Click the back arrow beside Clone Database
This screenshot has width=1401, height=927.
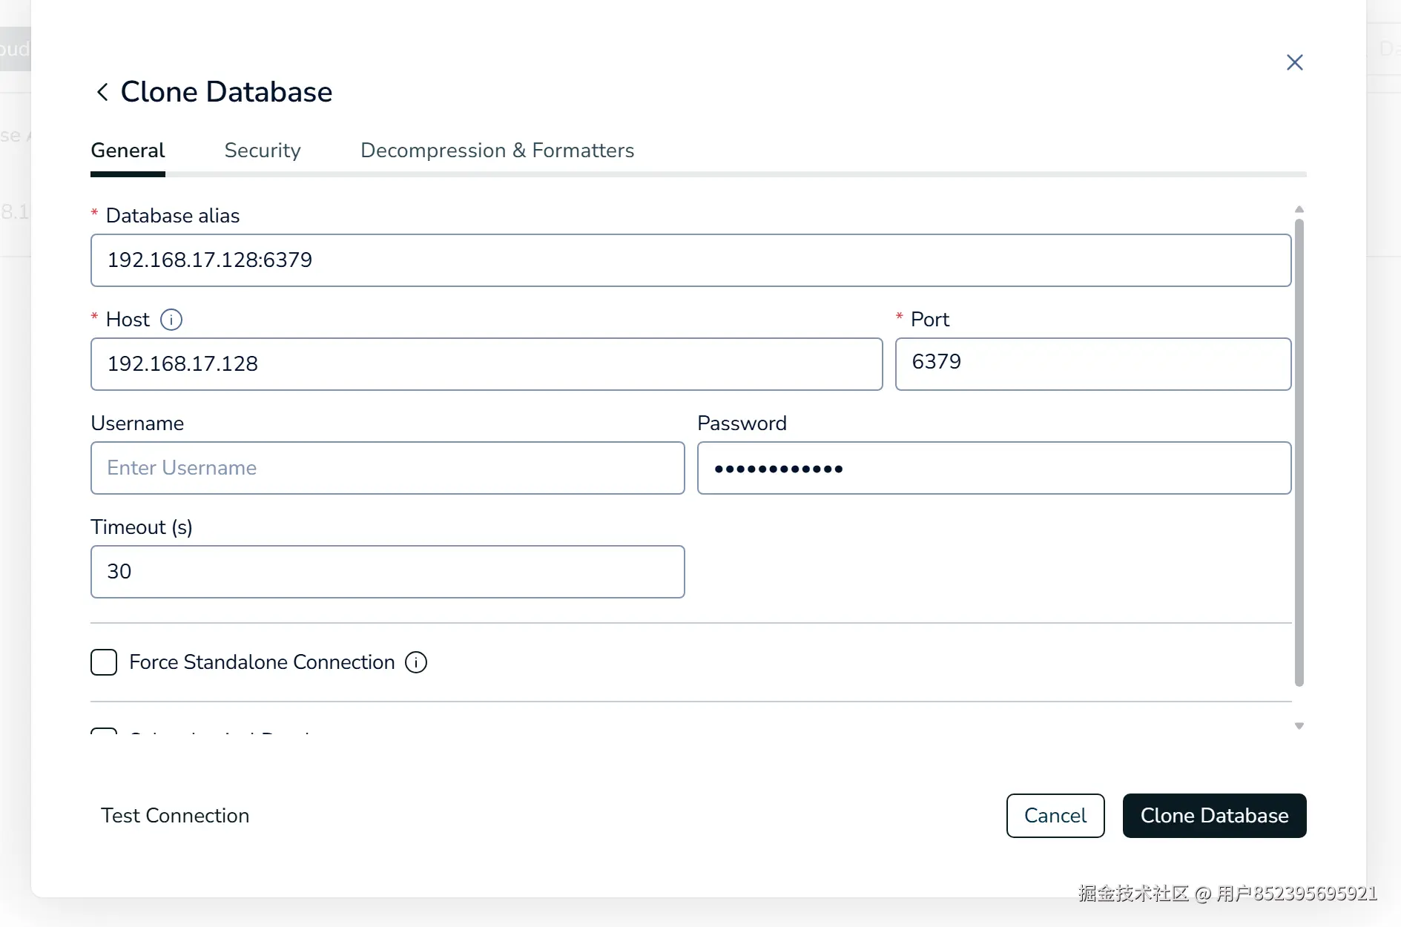coord(102,92)
